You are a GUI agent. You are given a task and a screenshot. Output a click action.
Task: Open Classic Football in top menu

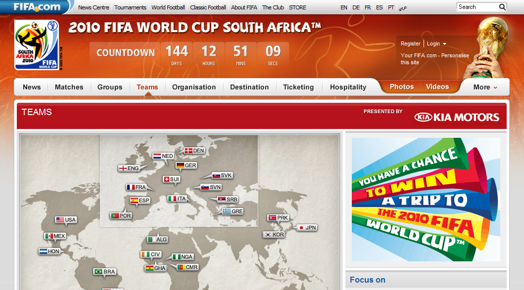pyautogui.click(x=208, y=7)
